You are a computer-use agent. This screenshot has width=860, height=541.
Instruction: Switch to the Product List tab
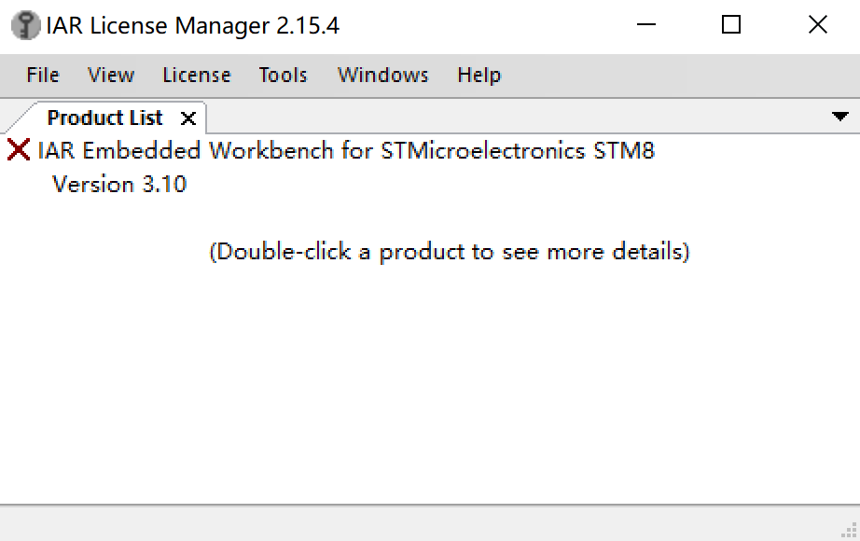(x=104, y=118)
